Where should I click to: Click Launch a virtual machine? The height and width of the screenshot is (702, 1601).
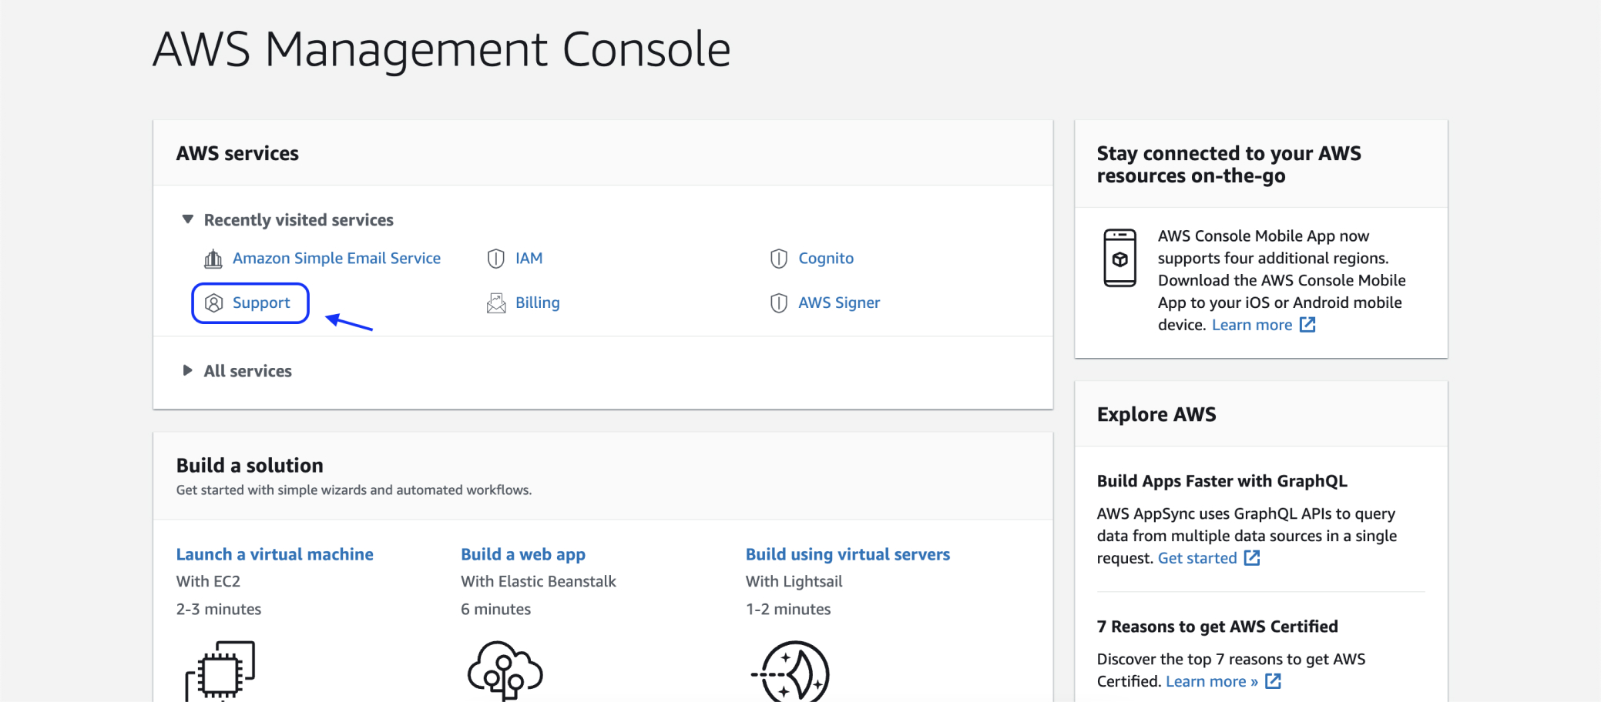click(x=274, y=553)
